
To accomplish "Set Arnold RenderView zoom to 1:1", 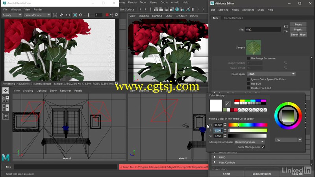I will pyautogui.click(x=68, y=15).
